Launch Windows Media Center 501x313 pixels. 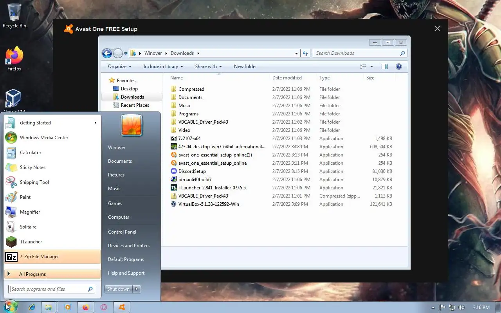pos(52,138)
